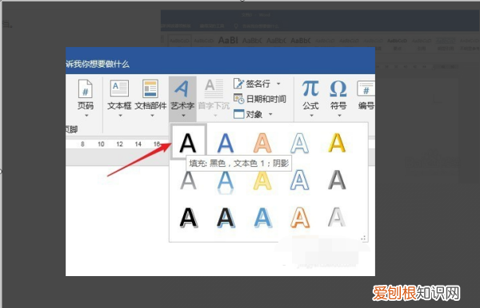Expand the 页码 dropdown arrow
Screen dimensions: 480x308
point(86,116)
